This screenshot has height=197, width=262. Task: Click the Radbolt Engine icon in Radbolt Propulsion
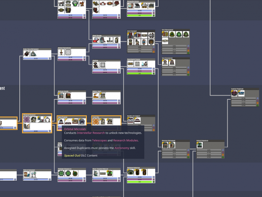(x=200, y=145)
